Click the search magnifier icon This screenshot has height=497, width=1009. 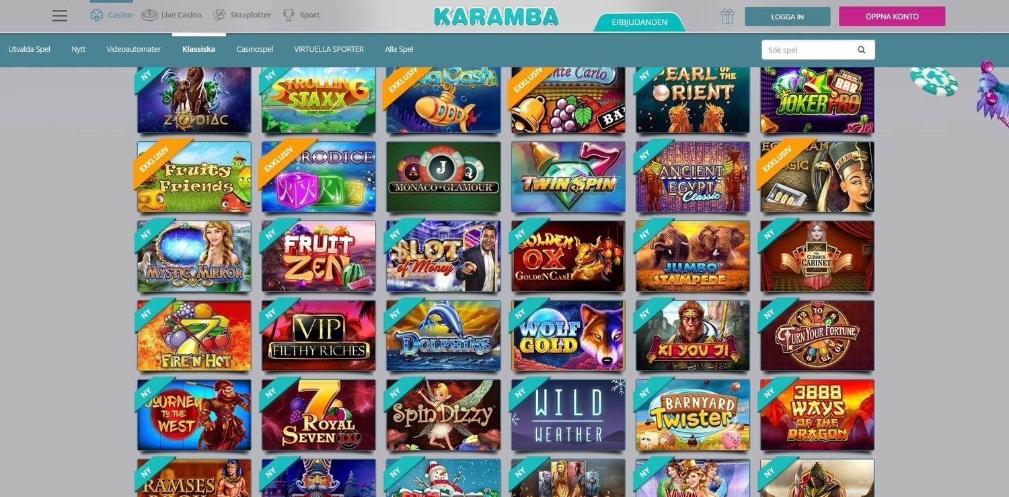(862, 50)
